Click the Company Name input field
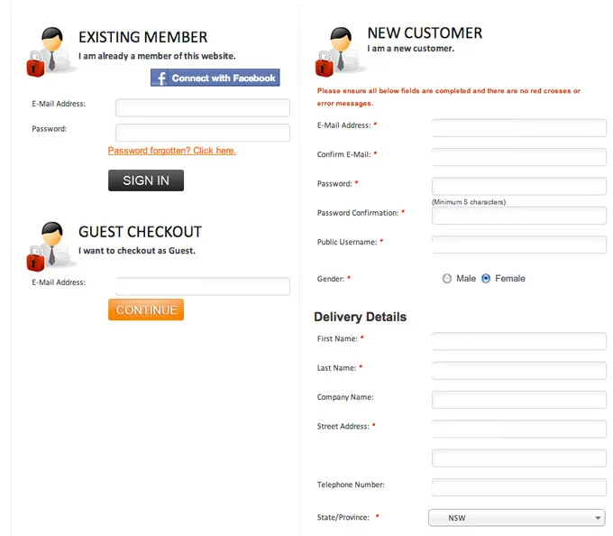Viewport: 613px width, 536px height. pyautogui.click(x=518, y=399)
